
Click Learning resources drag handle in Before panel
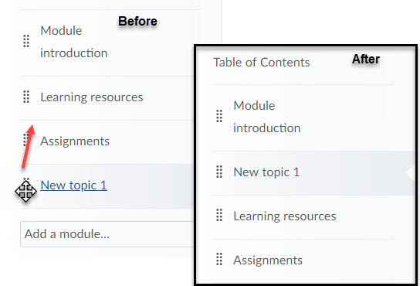(x=26, y=97)
